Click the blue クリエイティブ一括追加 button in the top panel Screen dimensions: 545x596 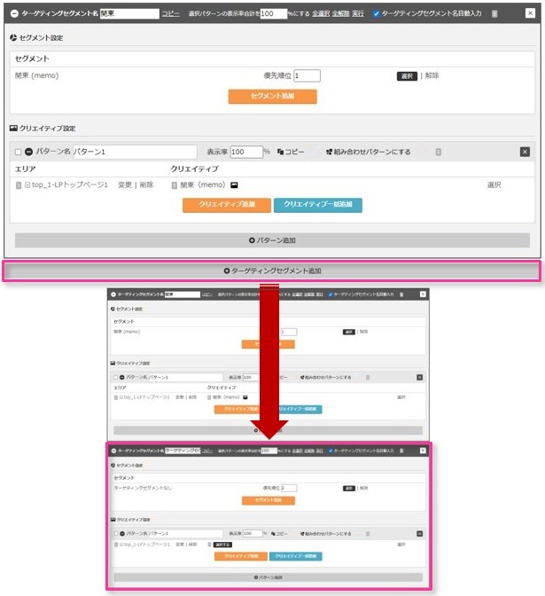(x=317, y=205)
